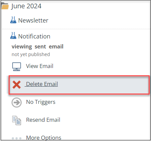Choose View Email menu option
This screenshot has width=151, height=141.
coord(40,66)
